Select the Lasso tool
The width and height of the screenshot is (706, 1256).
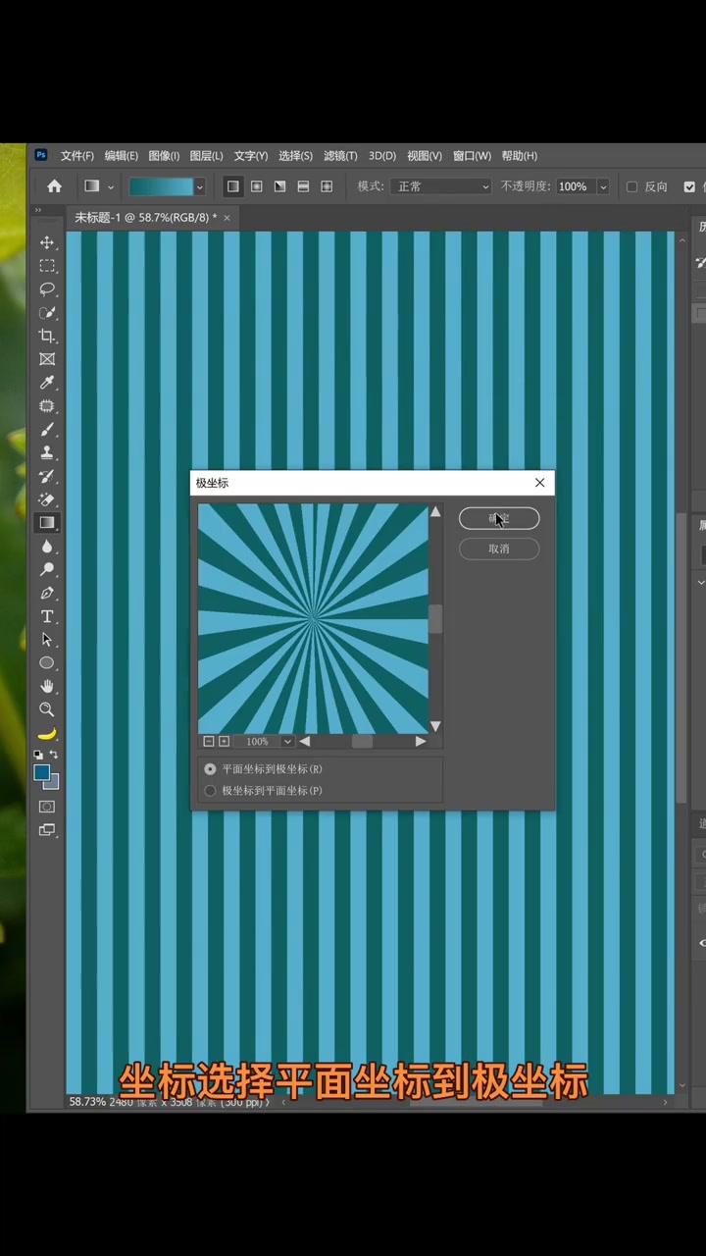(46, 289)
